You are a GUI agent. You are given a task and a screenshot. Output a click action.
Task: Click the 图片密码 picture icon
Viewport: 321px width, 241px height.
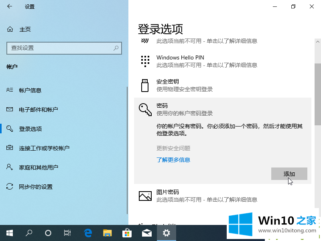(145, 196)
